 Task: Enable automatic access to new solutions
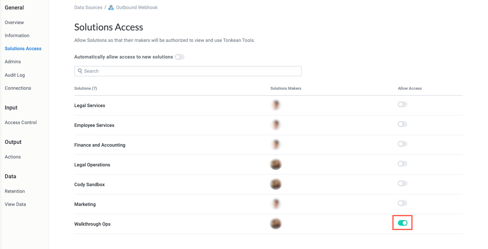click(179, 57)
